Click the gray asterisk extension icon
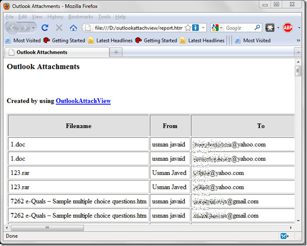The width and height of the screenshot is (307, 246). point(270,28)
